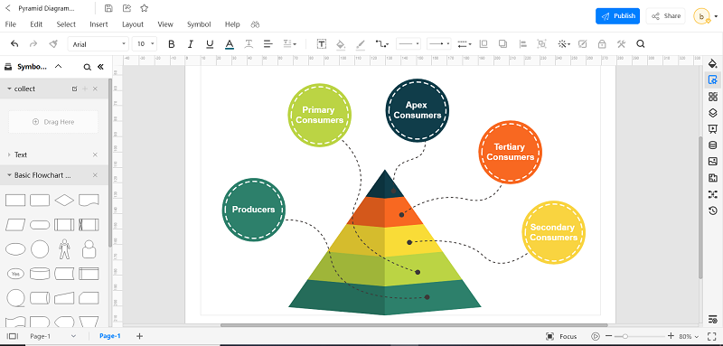Viewport: 723px width, 346px height.
Task: Switch to the blue Page-1 tab
Action: coord(109,336)
